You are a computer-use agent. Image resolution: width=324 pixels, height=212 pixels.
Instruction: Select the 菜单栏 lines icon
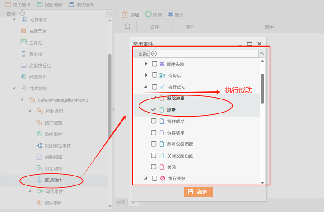click(x=23, y=54)
